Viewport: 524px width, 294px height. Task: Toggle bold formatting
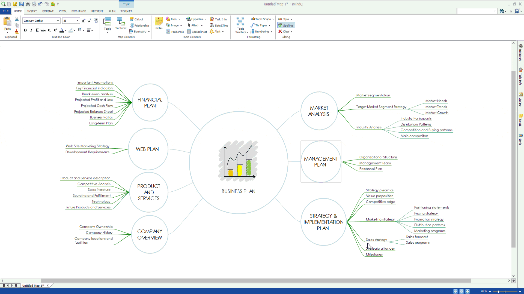point(25,30)
